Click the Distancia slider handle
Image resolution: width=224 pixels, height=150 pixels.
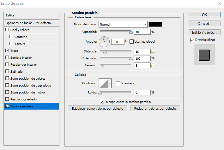click(x=105, y=52)
